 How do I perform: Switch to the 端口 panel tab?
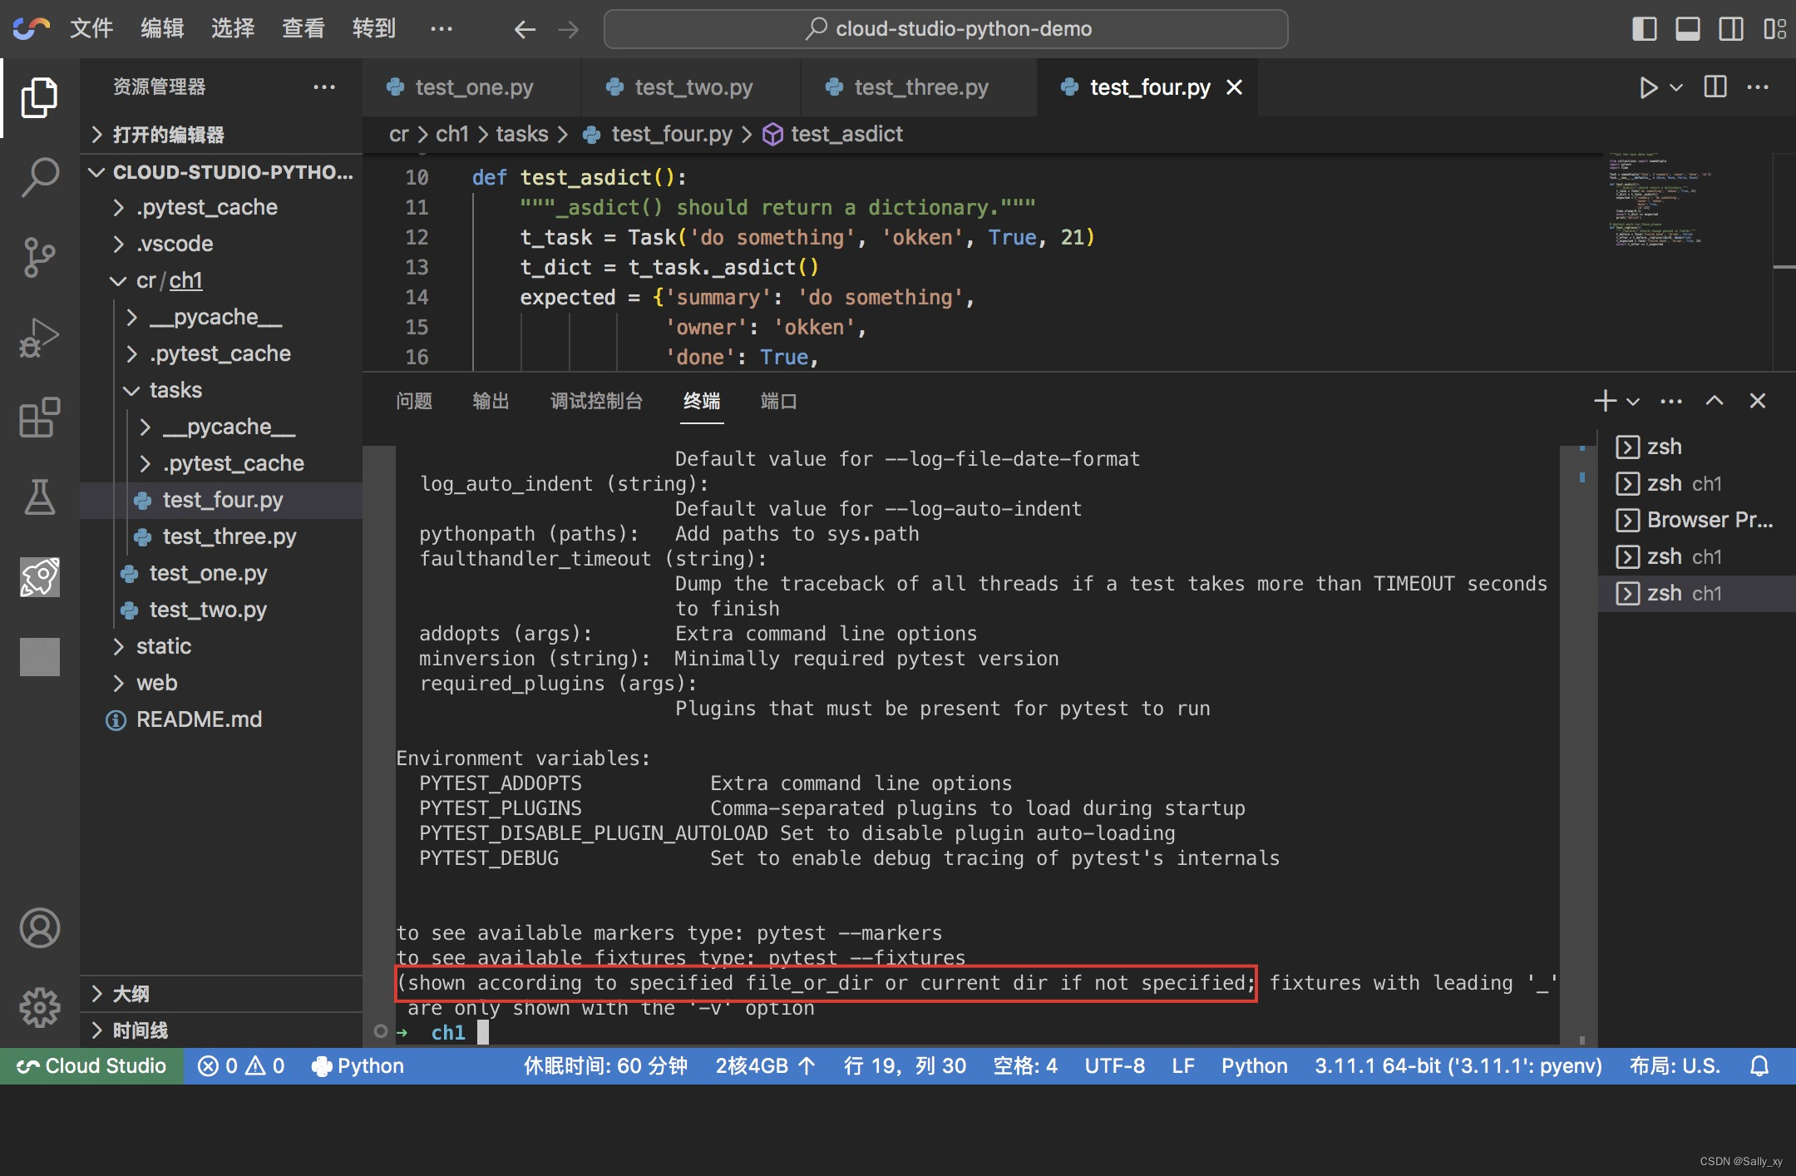(x=779, y=401)
